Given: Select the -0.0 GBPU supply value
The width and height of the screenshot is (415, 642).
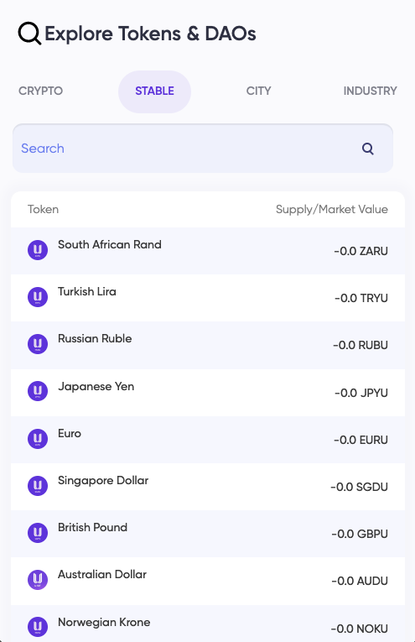Looking at the screenshot, I should [360, 534].
